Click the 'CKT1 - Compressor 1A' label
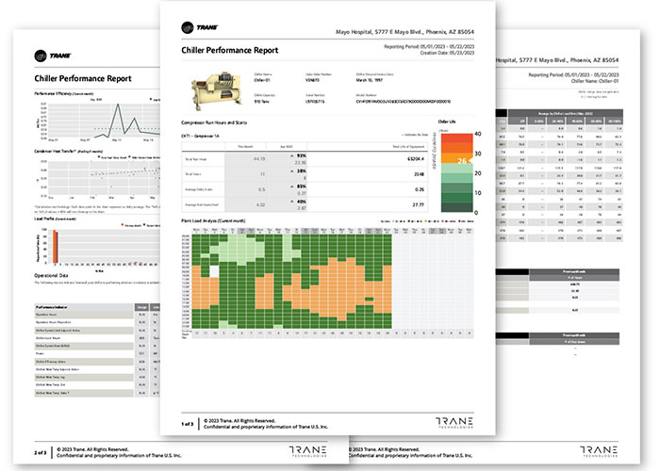Image resolution: width=660 pixels, height=471 pixels. pyautogui.click(x=200, y=137)
